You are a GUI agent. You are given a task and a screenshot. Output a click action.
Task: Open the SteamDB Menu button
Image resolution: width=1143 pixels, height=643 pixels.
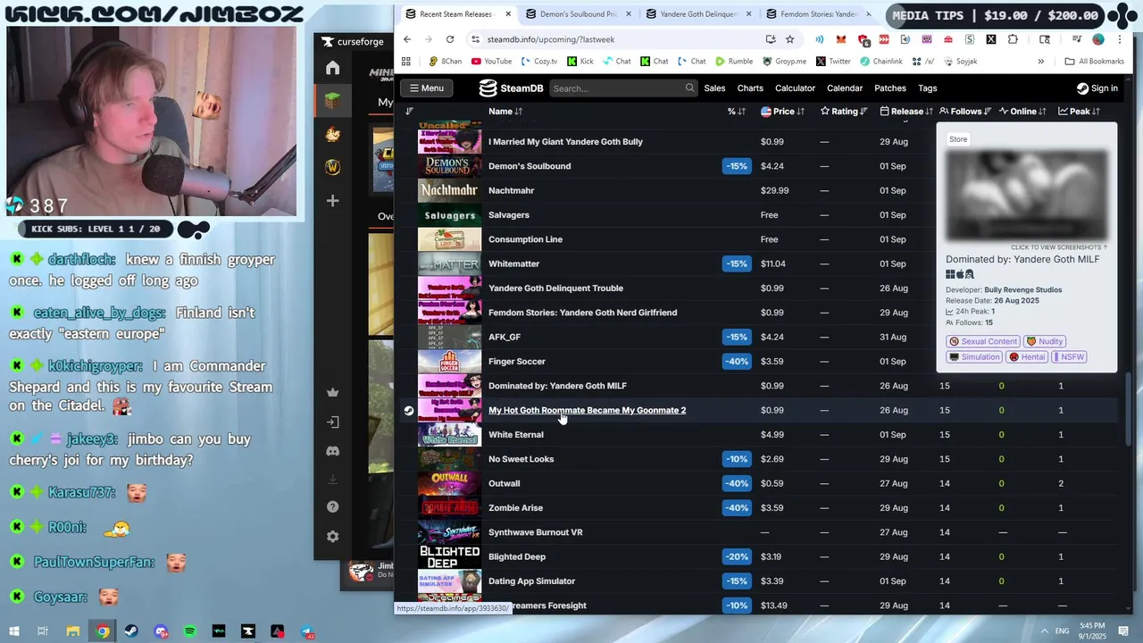[426, 88]
